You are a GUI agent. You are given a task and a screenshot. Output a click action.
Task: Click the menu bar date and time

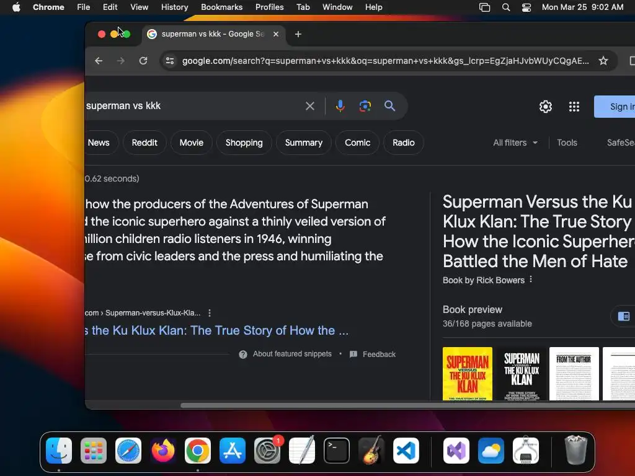[x=582, y=7]
